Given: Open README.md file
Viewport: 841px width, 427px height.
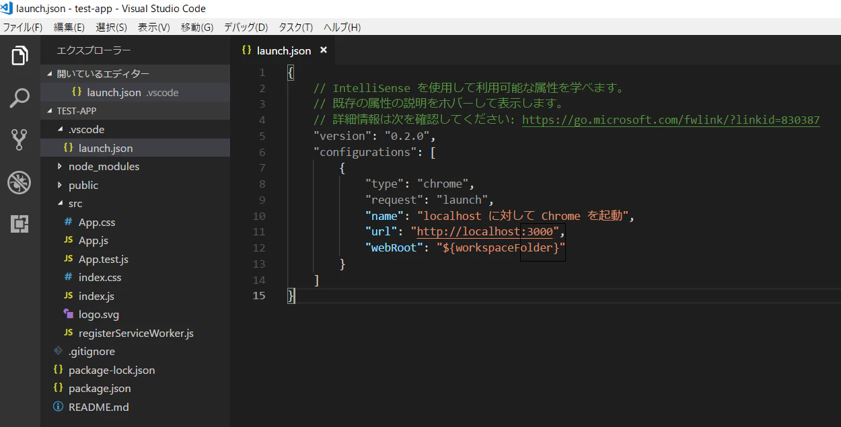Looking at the screenshot, I should click(x=99, y=407).
